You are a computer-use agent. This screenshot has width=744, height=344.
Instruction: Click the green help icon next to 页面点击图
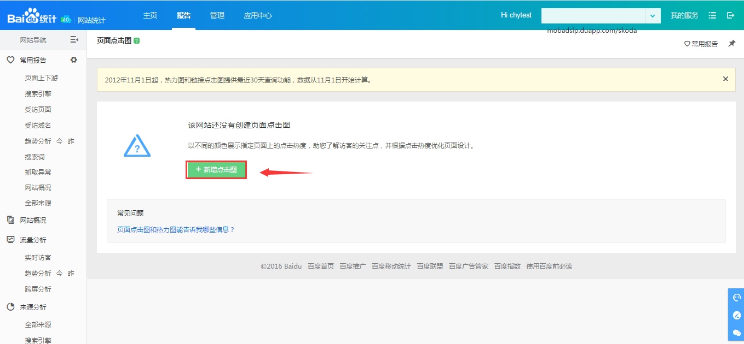137,40
